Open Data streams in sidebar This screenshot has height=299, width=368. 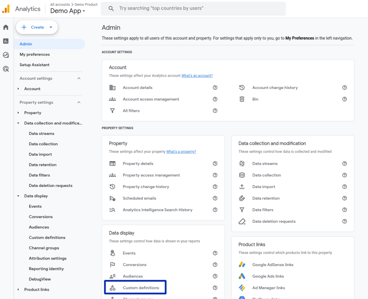click(42, 134)
